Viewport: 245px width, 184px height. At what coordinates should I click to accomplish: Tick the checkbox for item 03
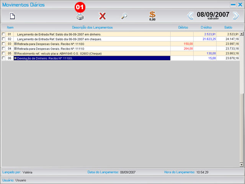(3, 44)
